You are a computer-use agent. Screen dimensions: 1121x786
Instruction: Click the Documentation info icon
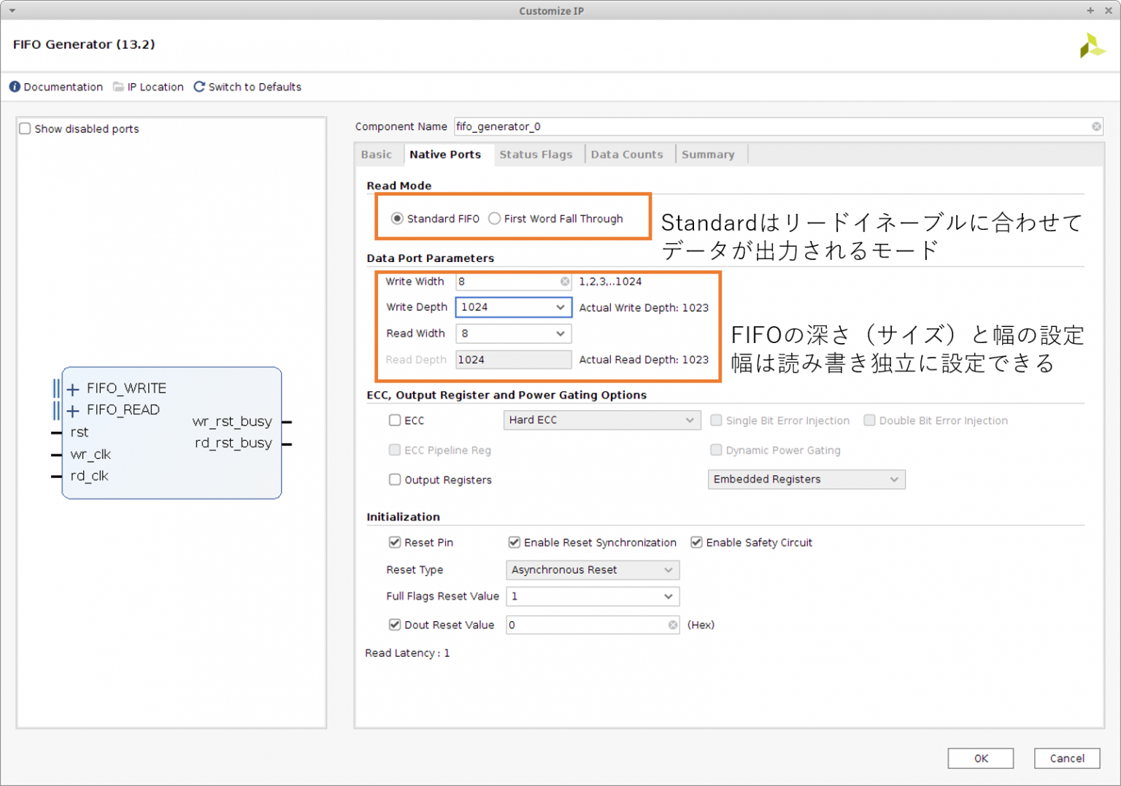pyautogui.click(x=15, y=87)
